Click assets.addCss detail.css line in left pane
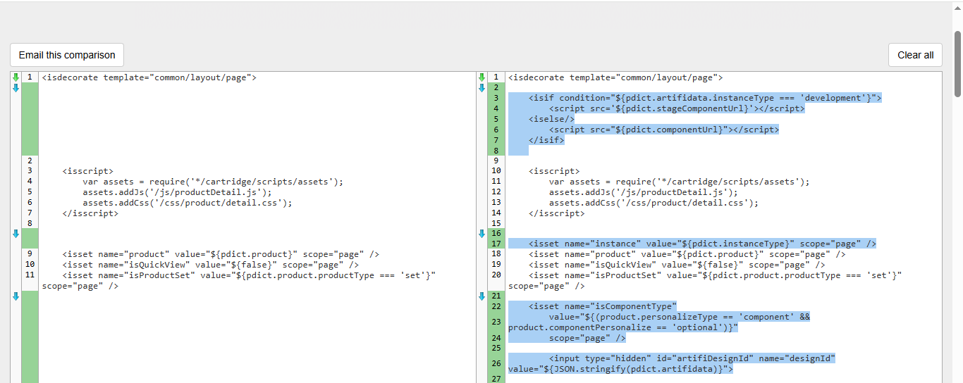963x383 pixels. [188, 202]
